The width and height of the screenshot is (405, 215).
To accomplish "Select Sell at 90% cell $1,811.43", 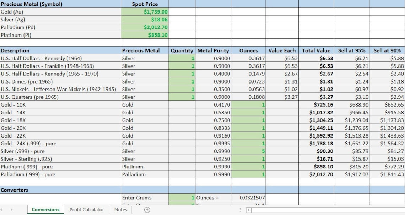I will (x=387, y=174).
